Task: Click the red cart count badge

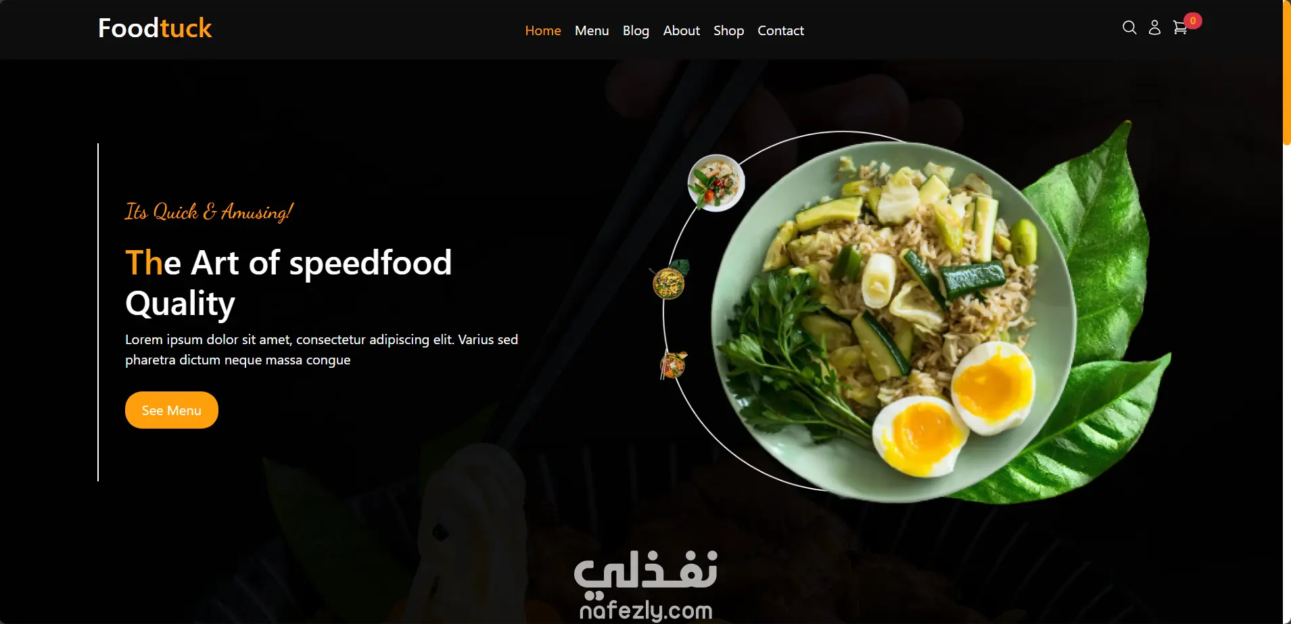Action: pyautogui.click(x=1193, y=21)
